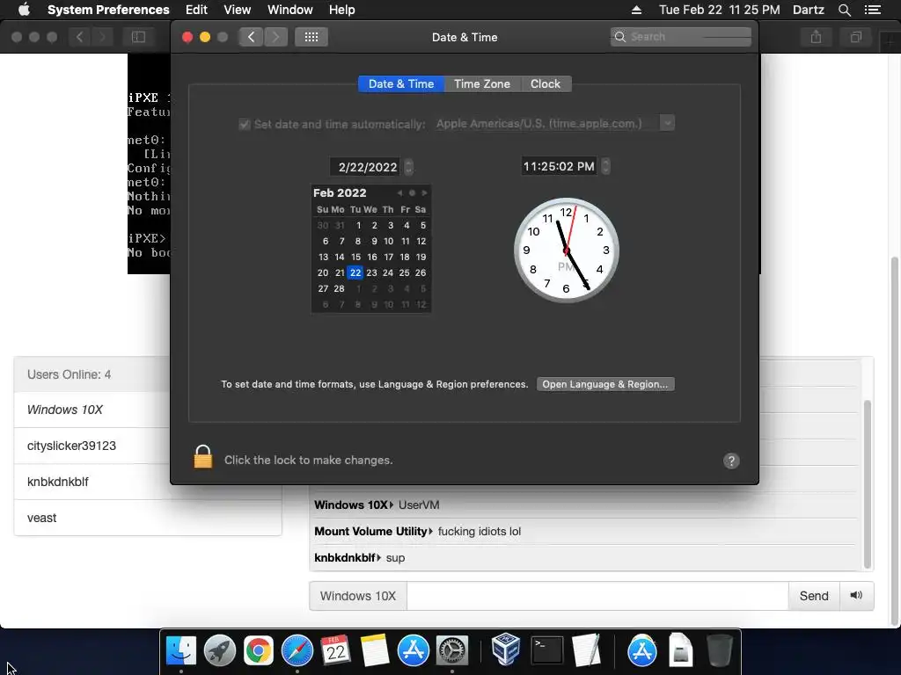Open System Preferences app menu
901x675 pixels.
108,10
